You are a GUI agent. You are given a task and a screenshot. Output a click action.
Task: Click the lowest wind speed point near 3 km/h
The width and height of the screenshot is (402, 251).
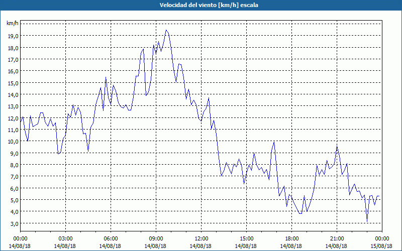[367, 221]
